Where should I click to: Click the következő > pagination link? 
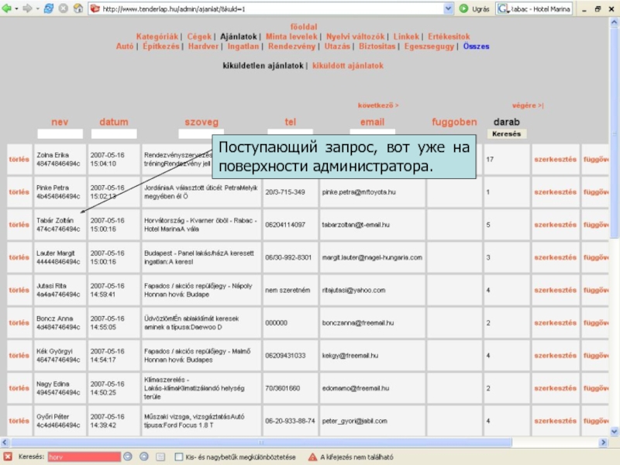(378, 105)
